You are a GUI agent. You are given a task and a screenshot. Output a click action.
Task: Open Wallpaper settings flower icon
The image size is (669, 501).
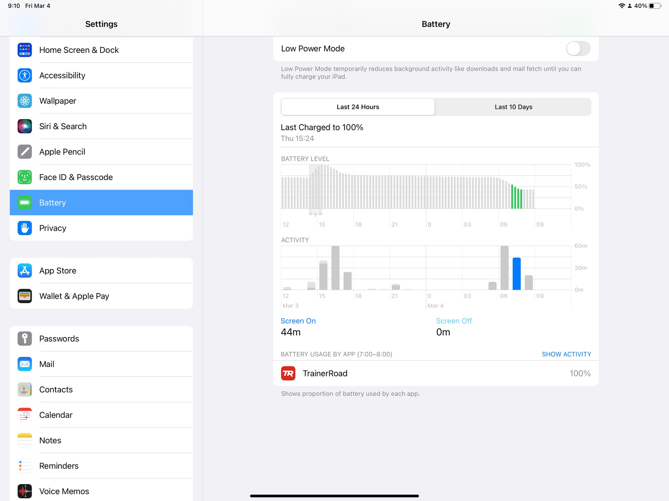pyautogui.click(x=25, y=101)
